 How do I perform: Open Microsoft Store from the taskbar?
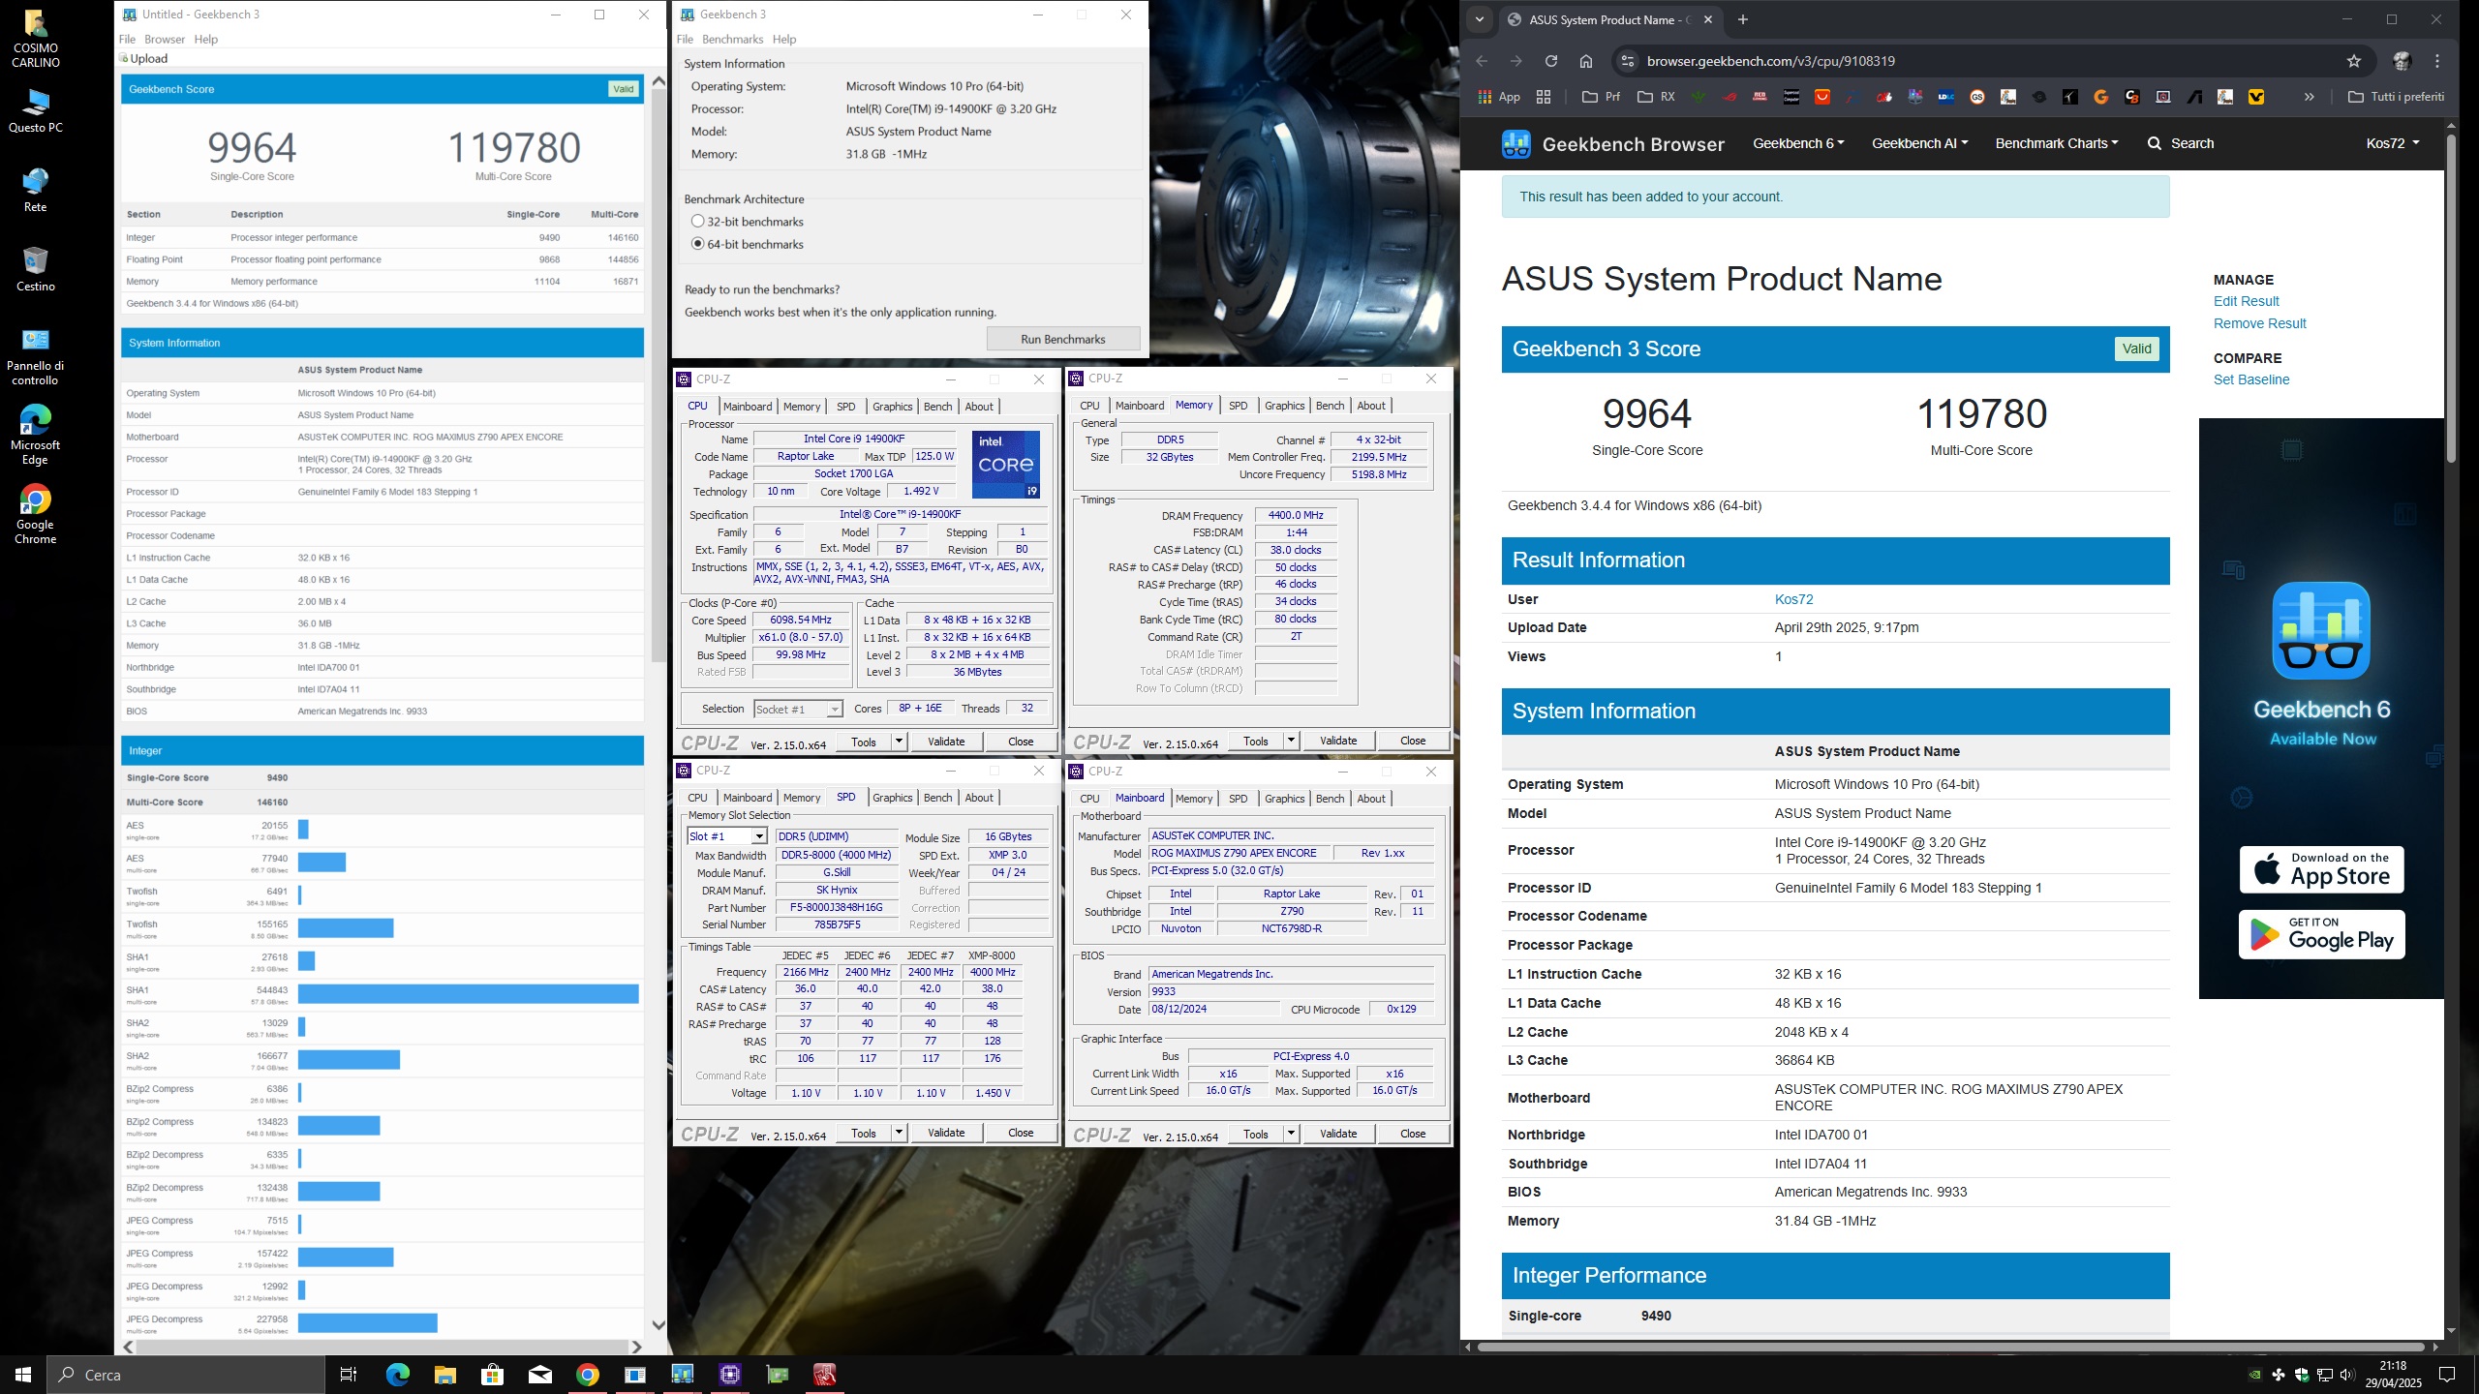[x=492, y=1374]
